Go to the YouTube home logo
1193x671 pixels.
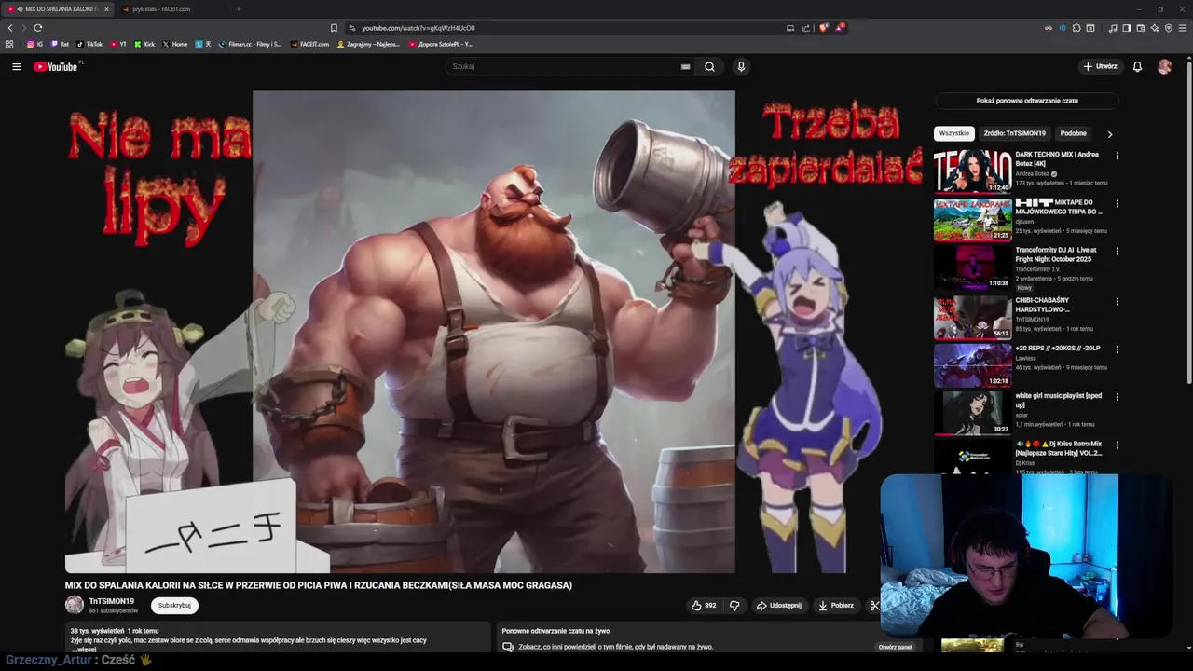pos(57,66)
